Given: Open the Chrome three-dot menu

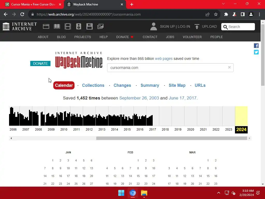Looking at the screenshot, I should coord(259,15).
